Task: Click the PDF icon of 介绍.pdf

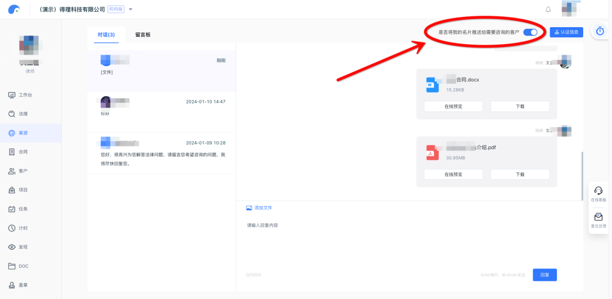Action: (432, 153)
